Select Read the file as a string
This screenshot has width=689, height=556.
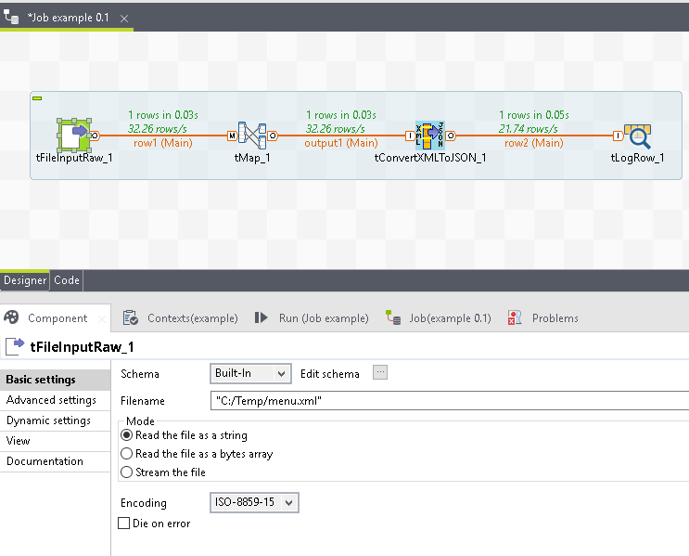127,435
